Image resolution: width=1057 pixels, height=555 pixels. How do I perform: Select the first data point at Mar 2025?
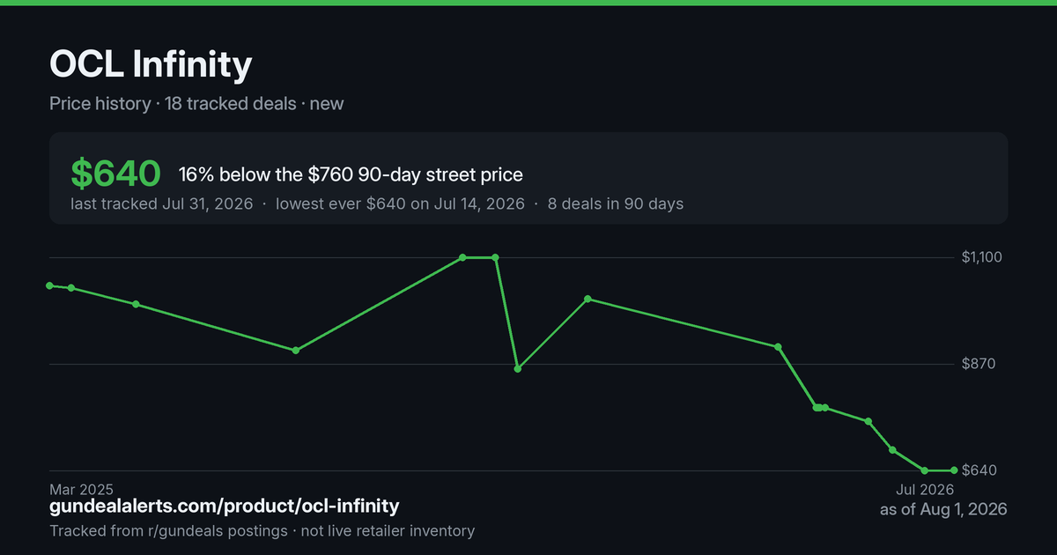click(x=49, y=285)
